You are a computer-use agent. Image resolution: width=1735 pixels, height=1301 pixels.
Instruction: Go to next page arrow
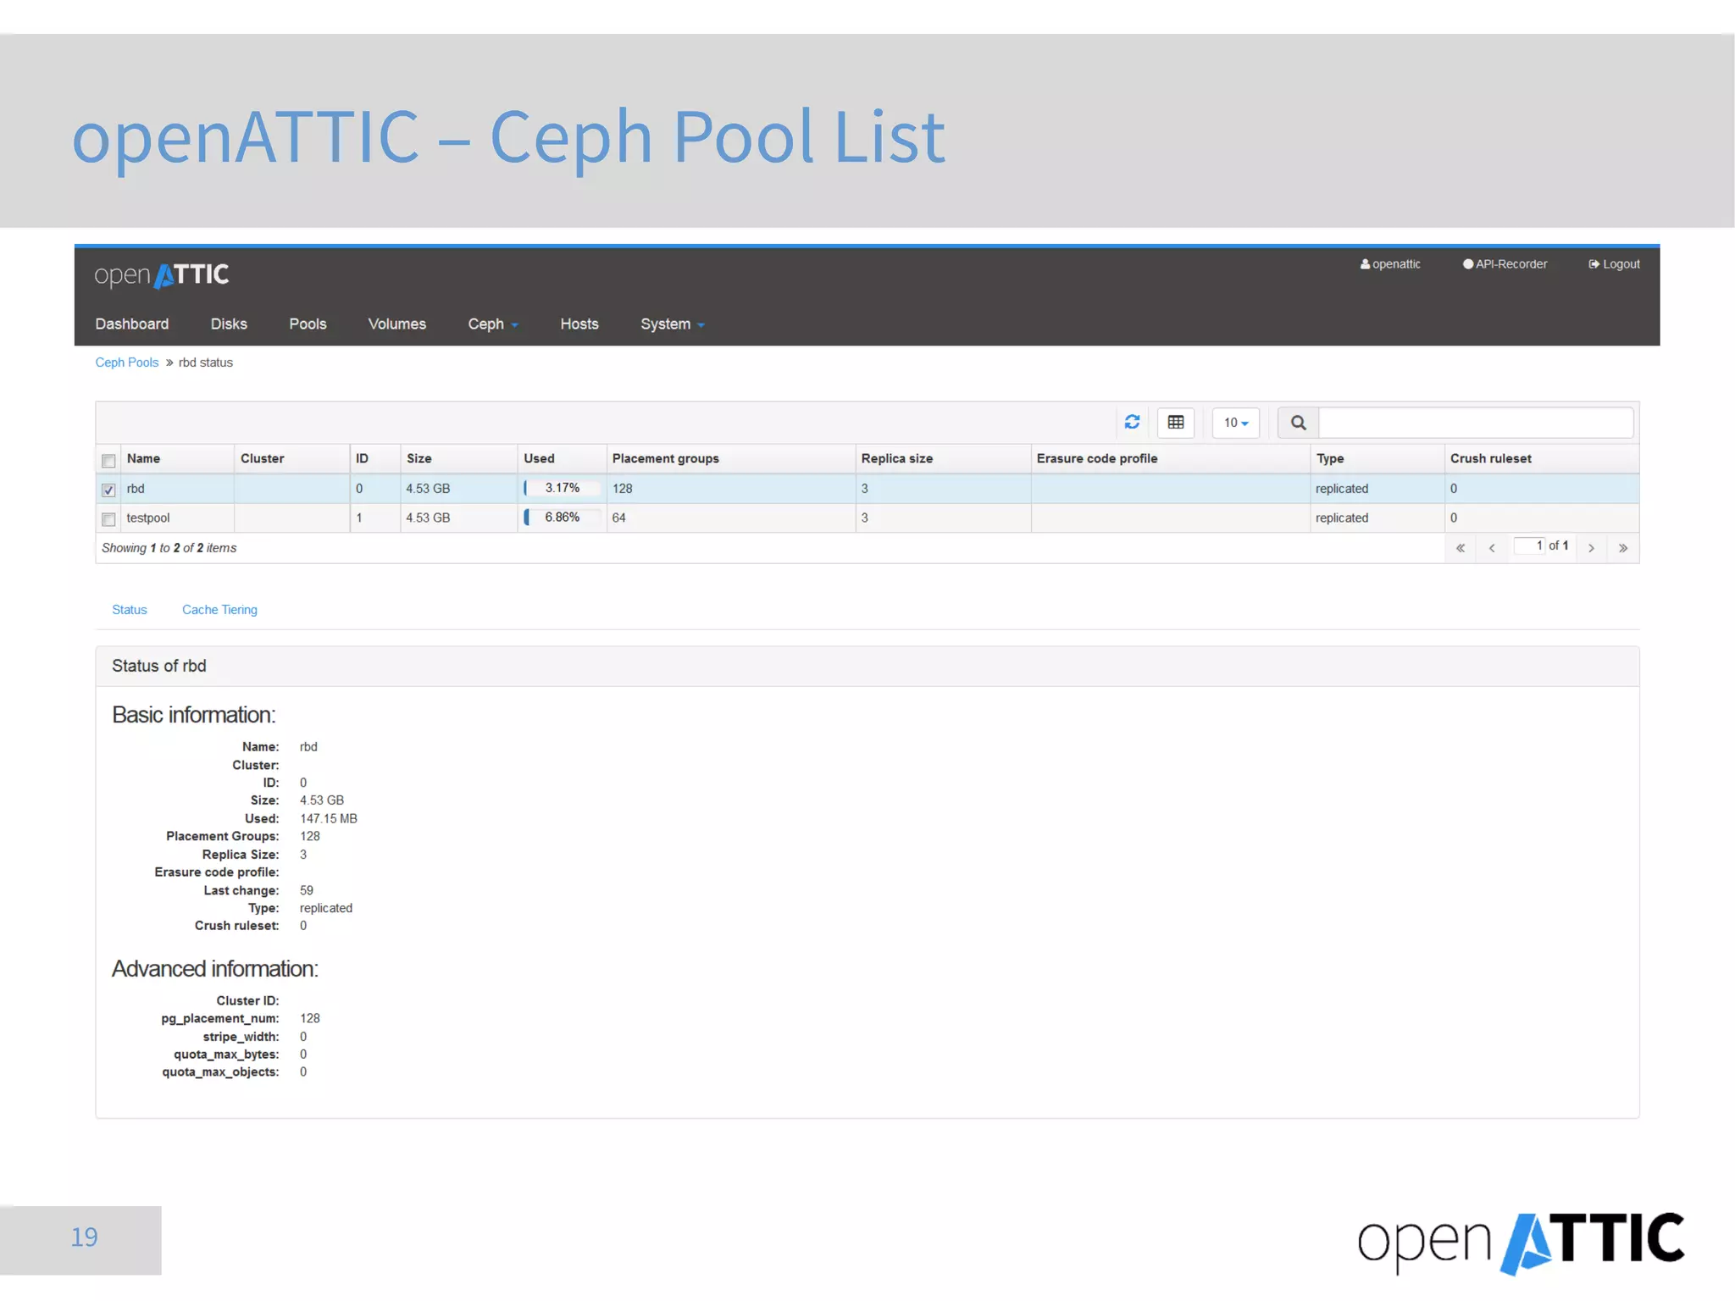(x=1591, y=548)
